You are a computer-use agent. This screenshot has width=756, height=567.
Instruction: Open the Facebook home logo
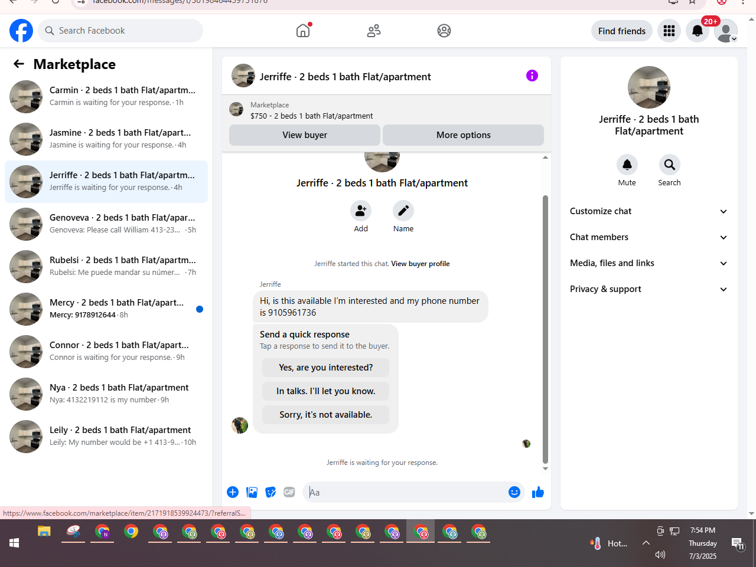click(21, 31)
